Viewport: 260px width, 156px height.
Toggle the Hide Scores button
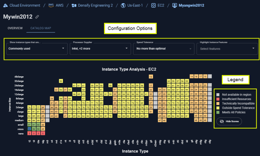coord(229,121)
